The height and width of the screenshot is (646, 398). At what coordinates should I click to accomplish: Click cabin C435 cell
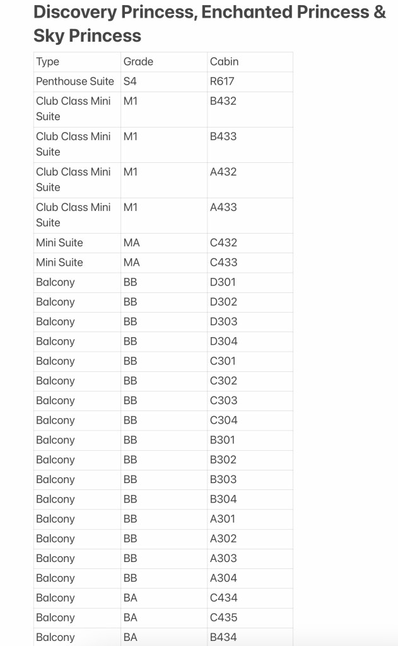click(x=223, y=617)
